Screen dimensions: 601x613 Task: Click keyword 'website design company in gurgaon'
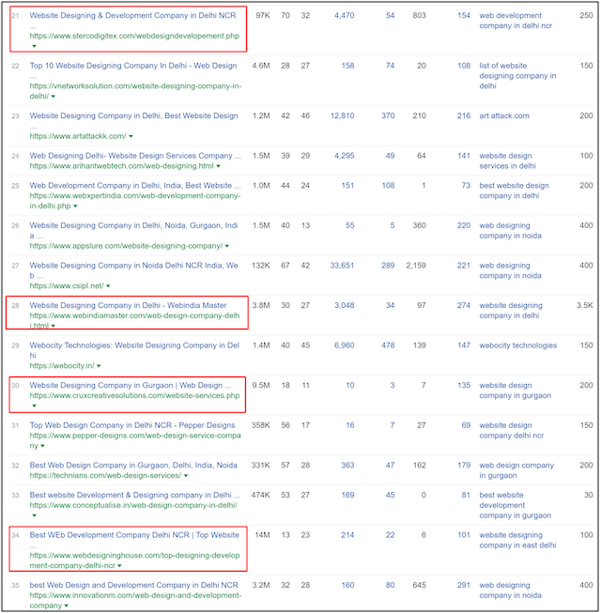click(x=516, y=391)
